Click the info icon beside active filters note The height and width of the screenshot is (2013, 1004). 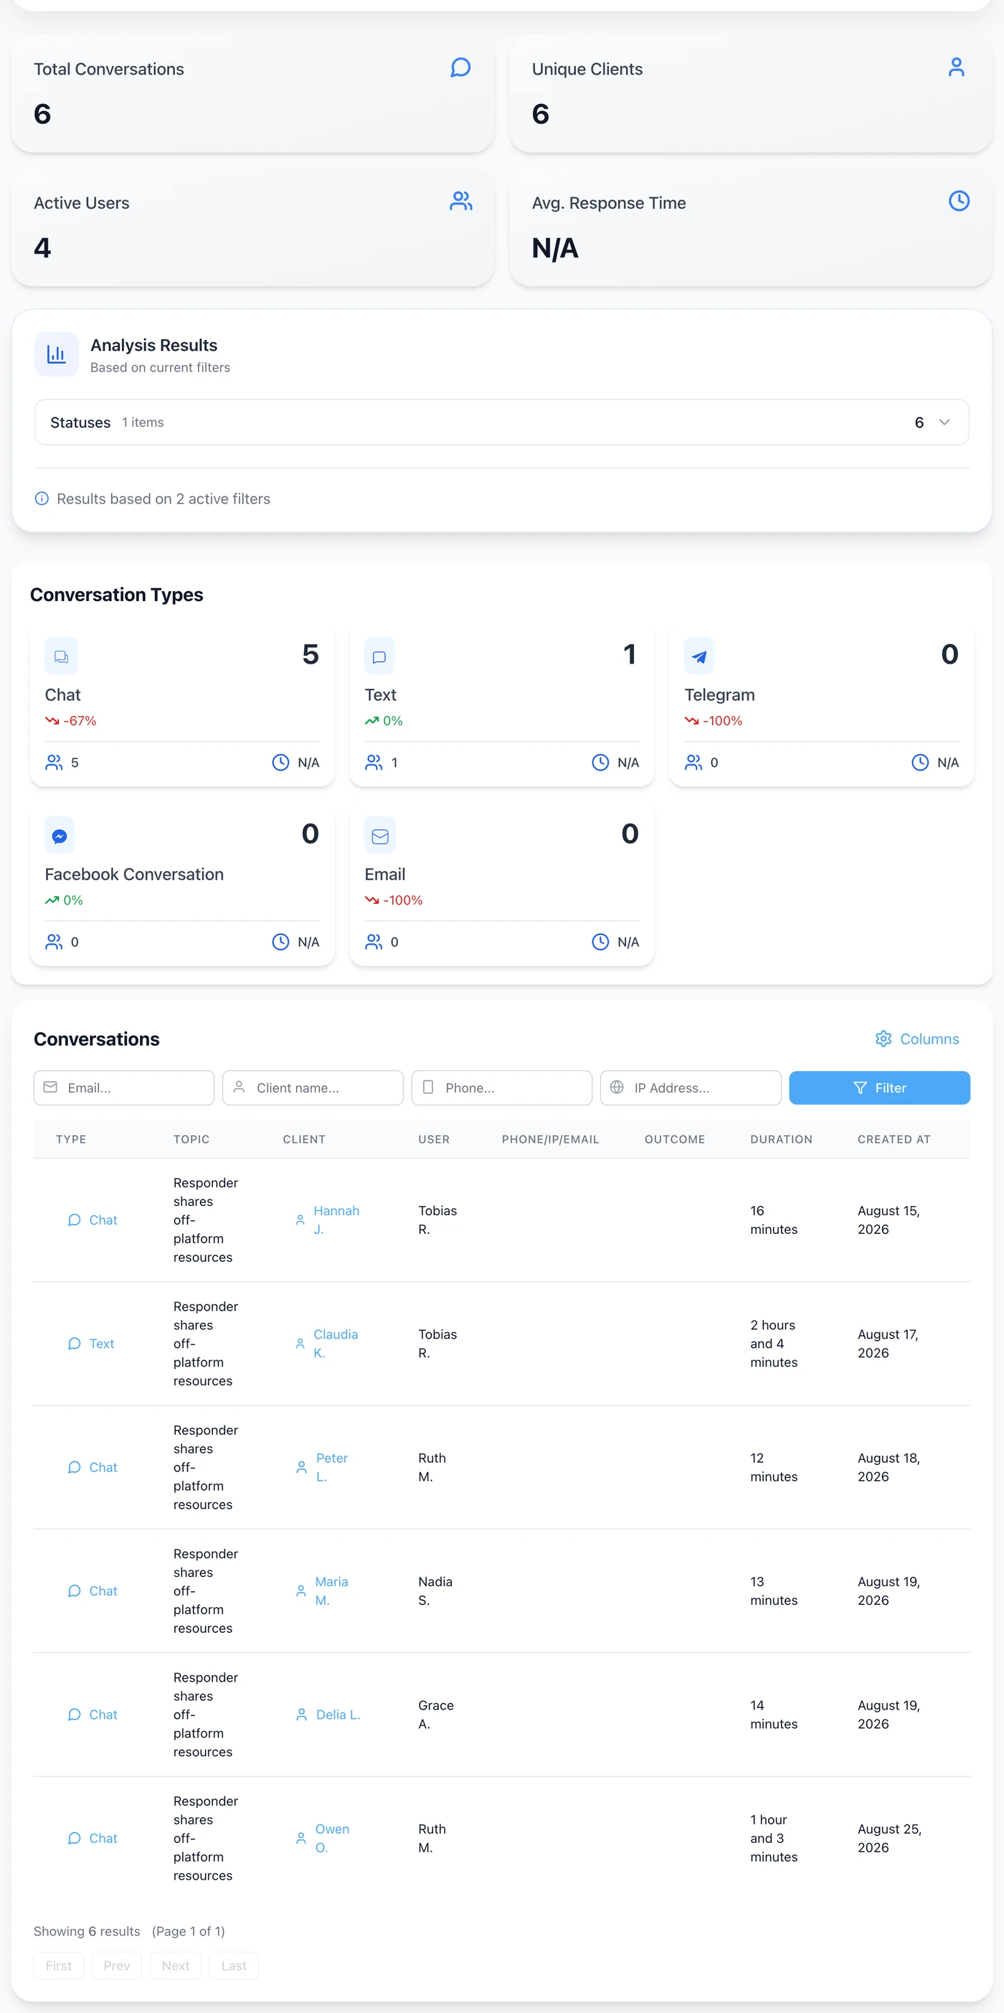(42, 499)
